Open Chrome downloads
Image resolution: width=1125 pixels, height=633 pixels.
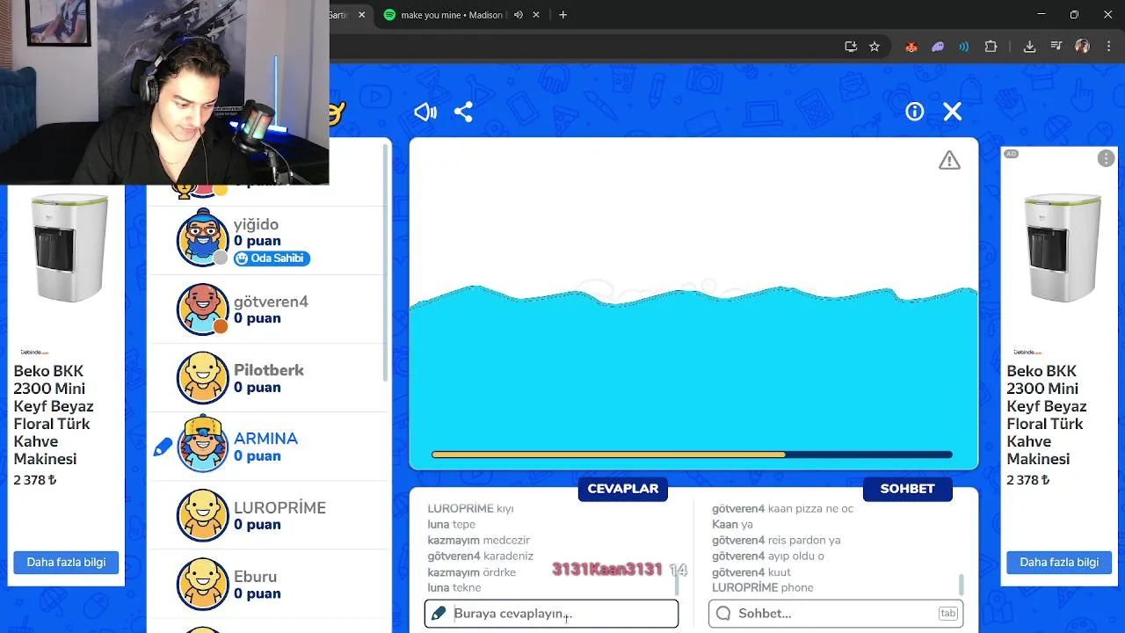[1029, 47]
